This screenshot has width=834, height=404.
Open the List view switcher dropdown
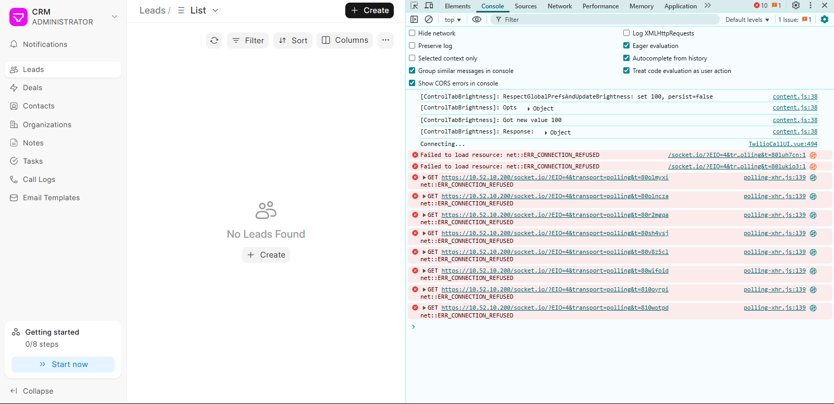(198, 10)
